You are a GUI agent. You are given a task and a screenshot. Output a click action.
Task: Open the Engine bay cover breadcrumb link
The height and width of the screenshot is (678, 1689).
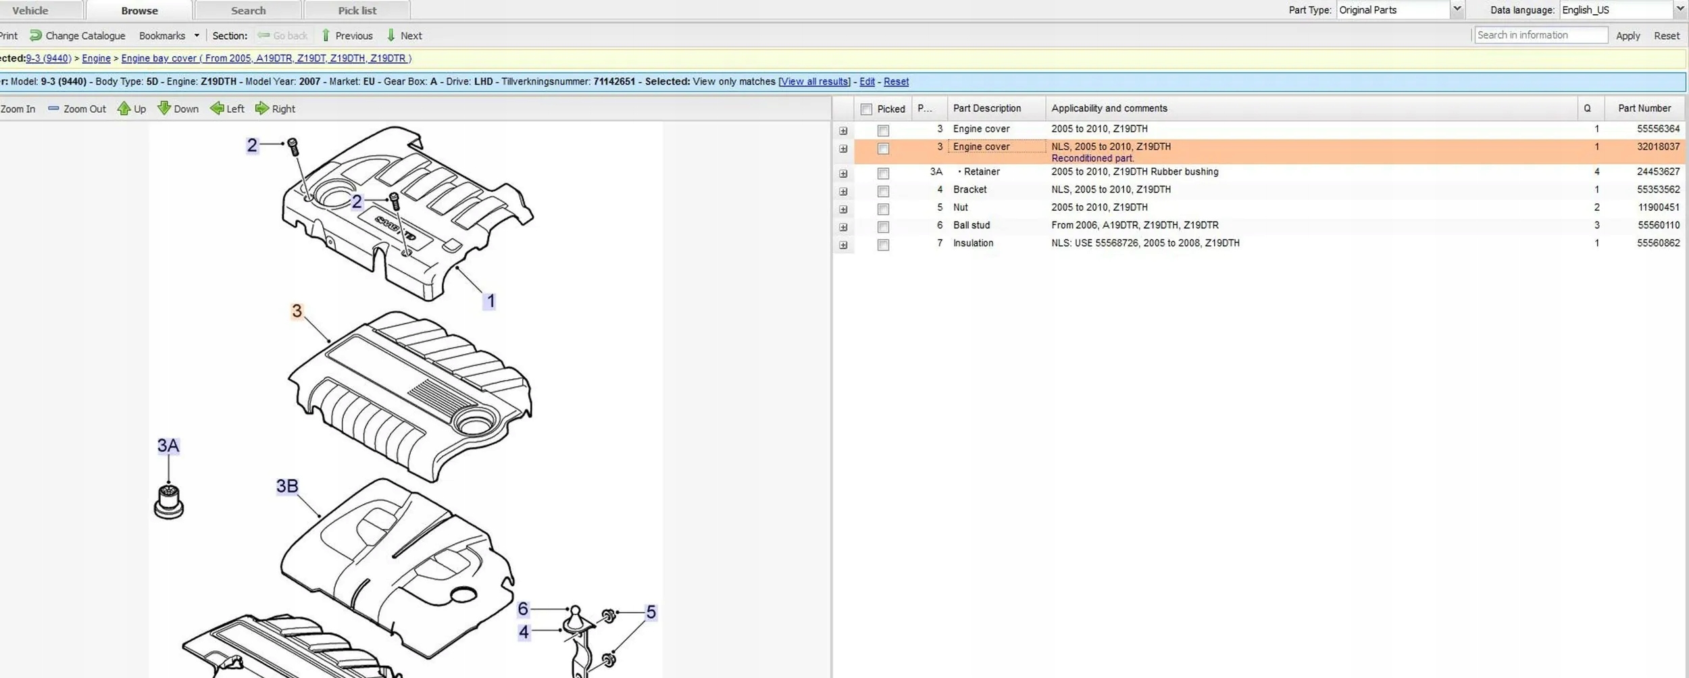[266, 59]
